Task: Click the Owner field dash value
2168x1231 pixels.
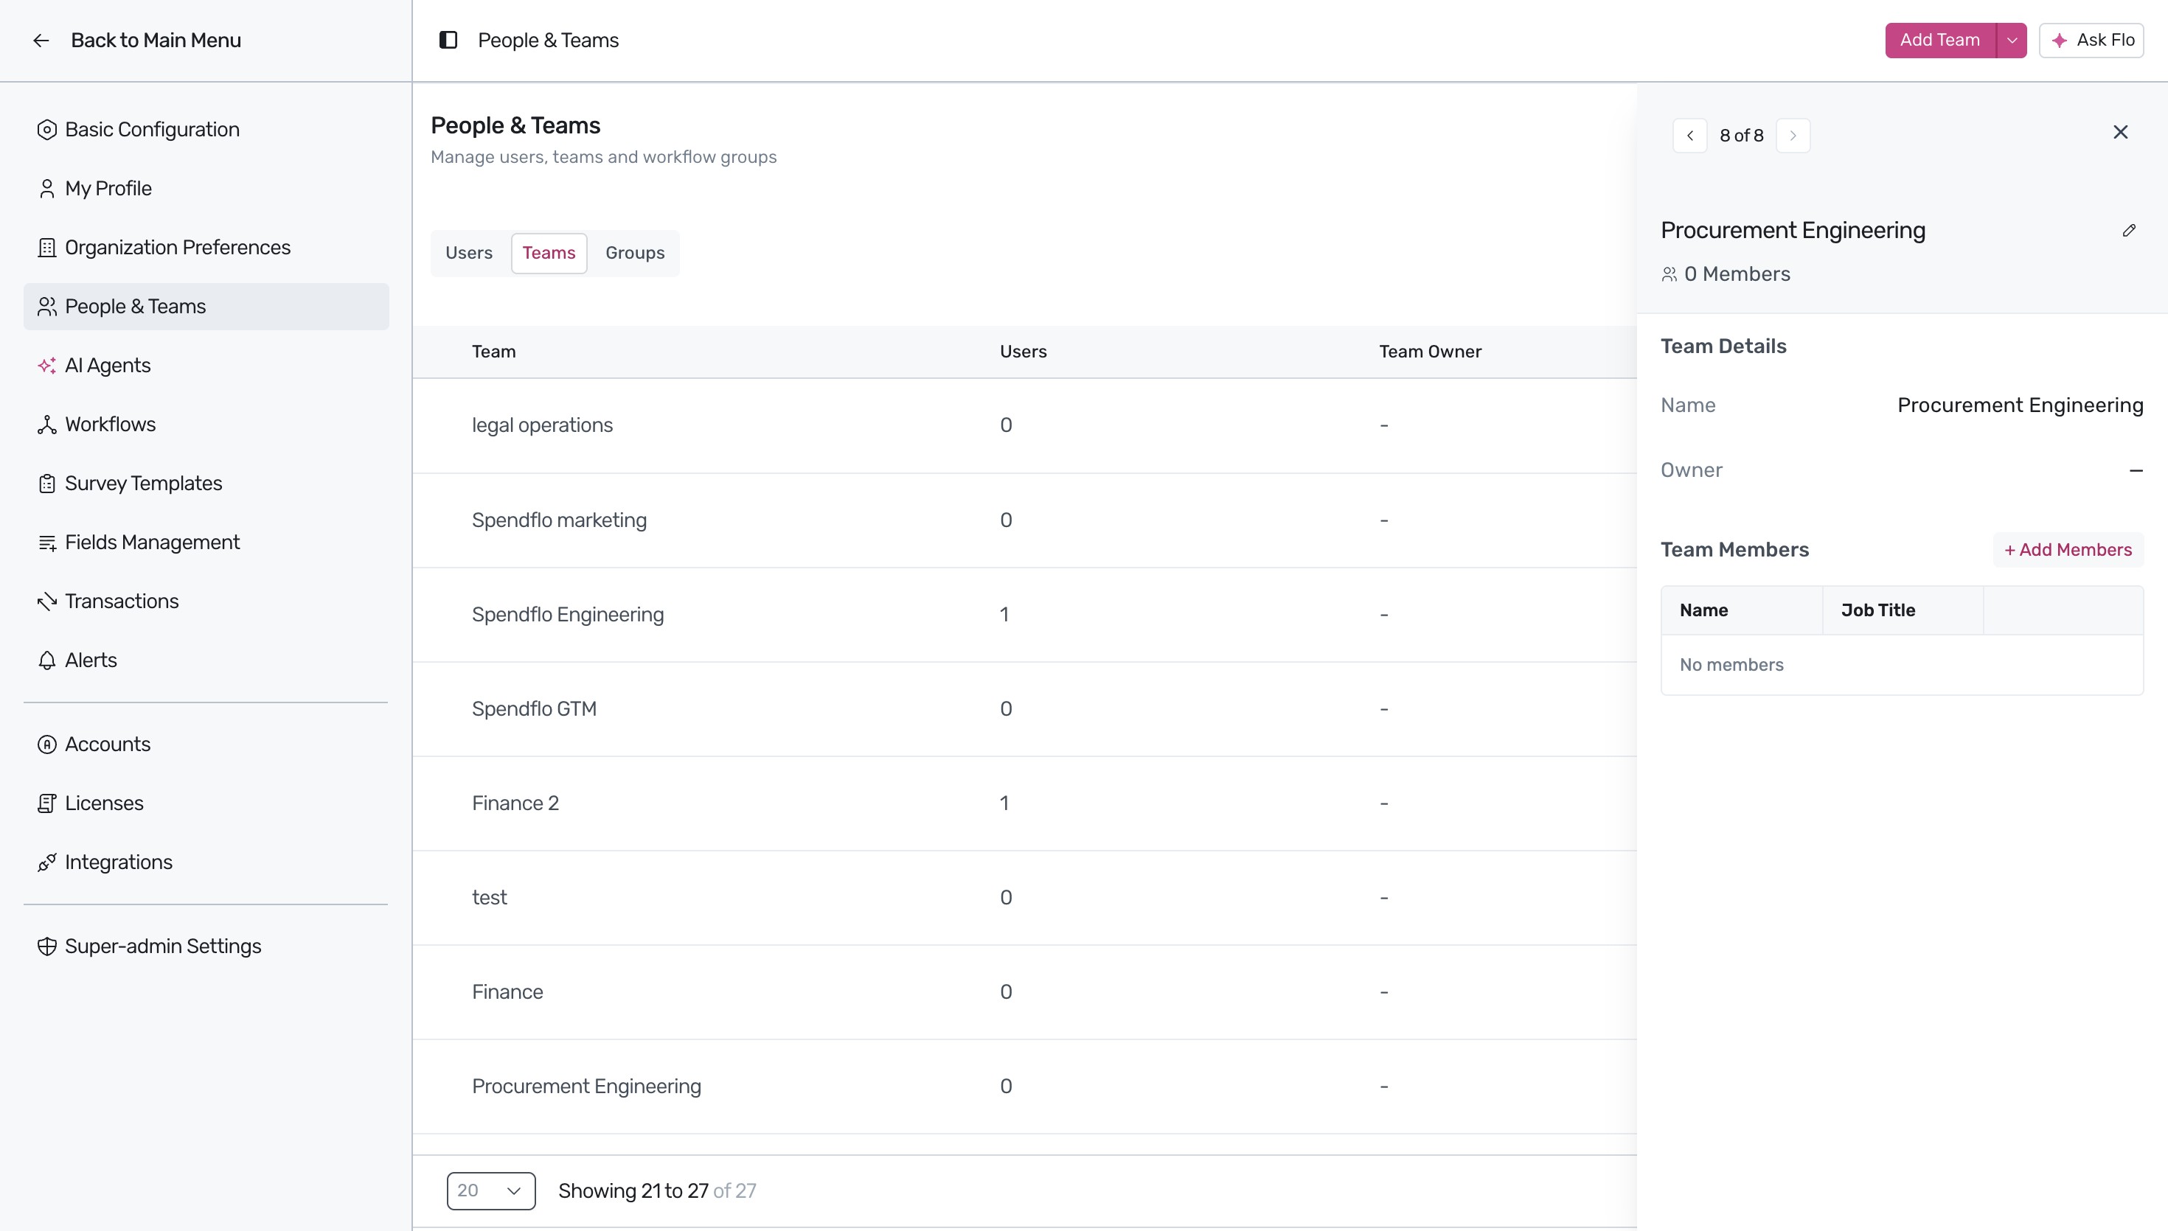Action: (x=2136, y=470)
